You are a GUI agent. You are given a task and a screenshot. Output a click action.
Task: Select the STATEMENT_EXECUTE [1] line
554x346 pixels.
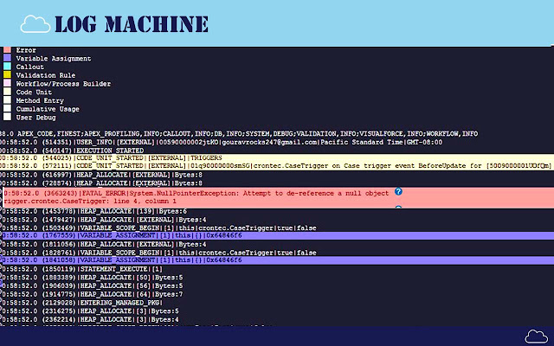pos(82,269)
